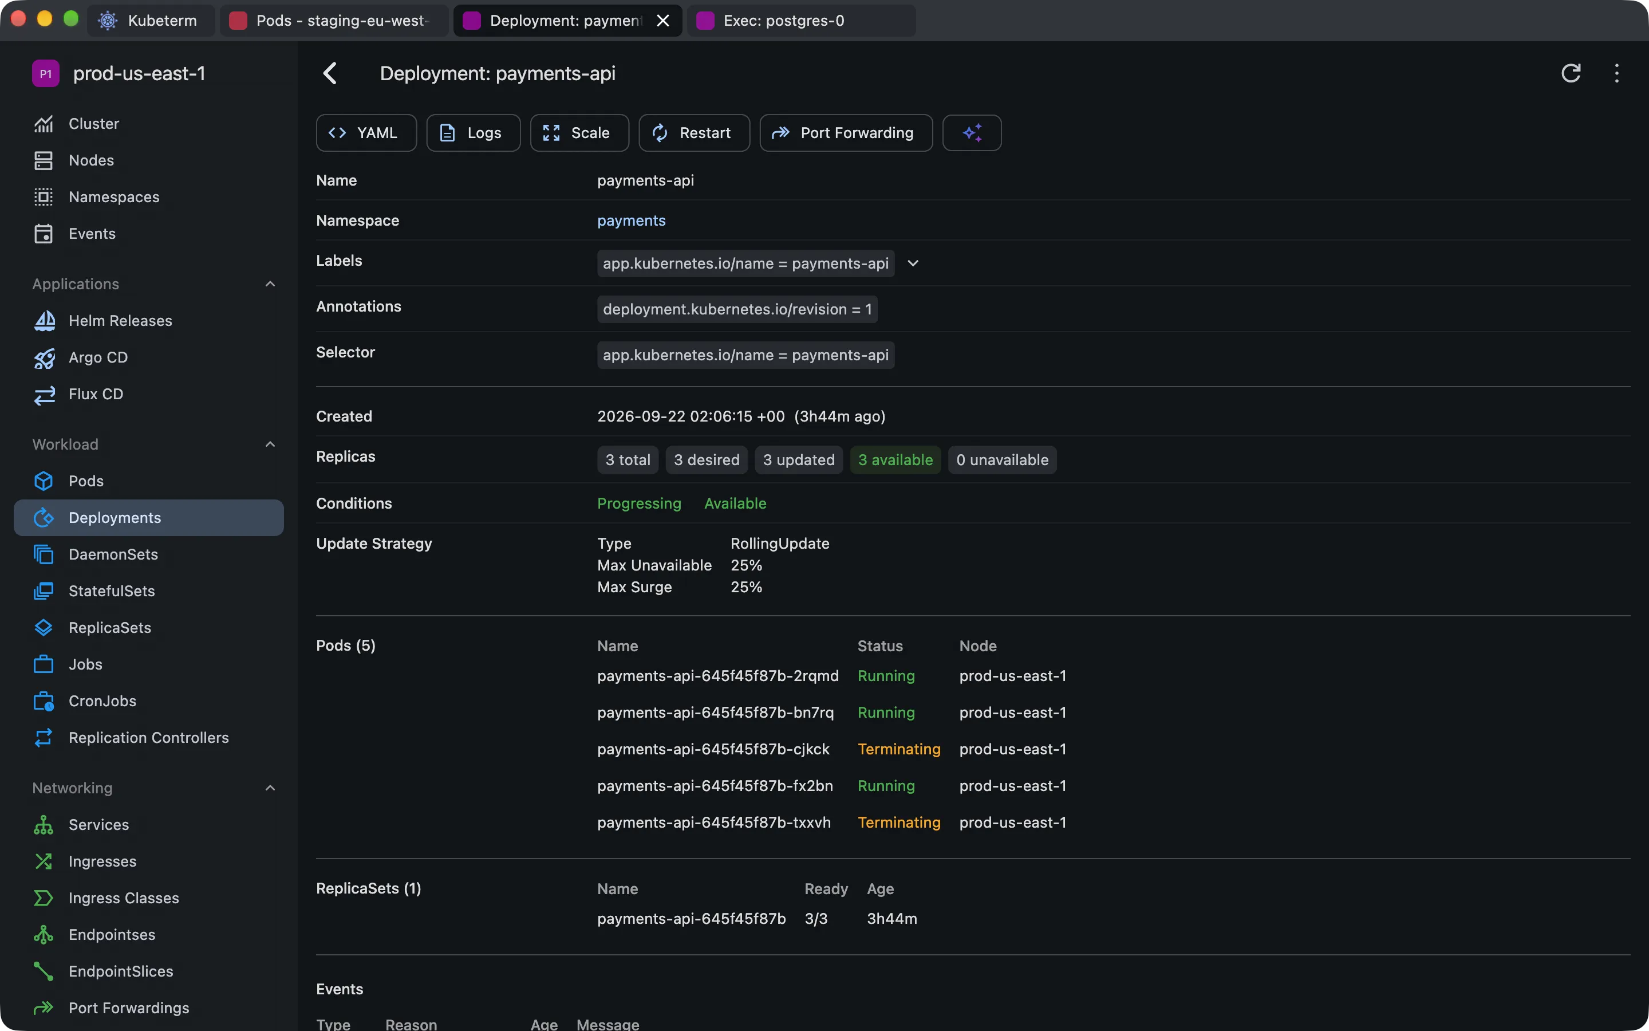
Task: Click the '3 desired' replicas badge
Action: point(706,461)
